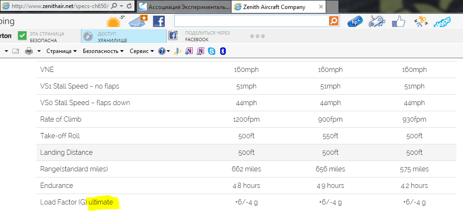Click the weather sun icon in toolbar
The height and width of the screenshot is (213, 463).
coord(115,21)
